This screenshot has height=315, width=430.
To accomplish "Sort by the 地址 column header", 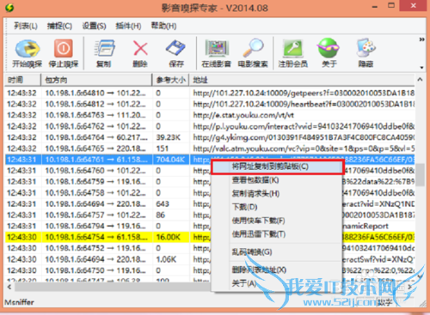I will pyautogui.click(x=302, y=80).
